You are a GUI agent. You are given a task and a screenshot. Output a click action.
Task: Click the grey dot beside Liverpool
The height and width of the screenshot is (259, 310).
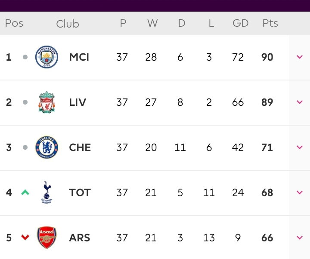click(25, 102)
